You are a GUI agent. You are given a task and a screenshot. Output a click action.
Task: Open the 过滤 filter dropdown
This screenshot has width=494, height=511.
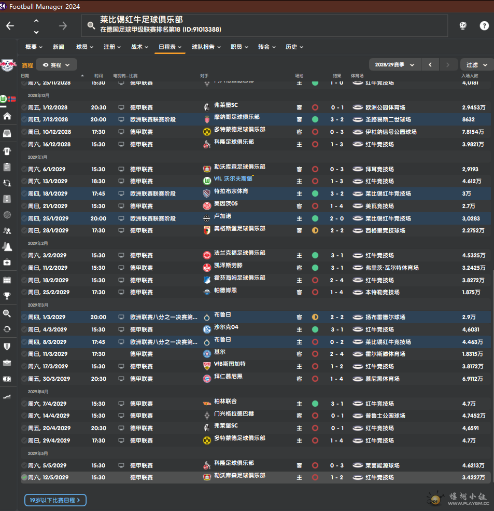477,65
